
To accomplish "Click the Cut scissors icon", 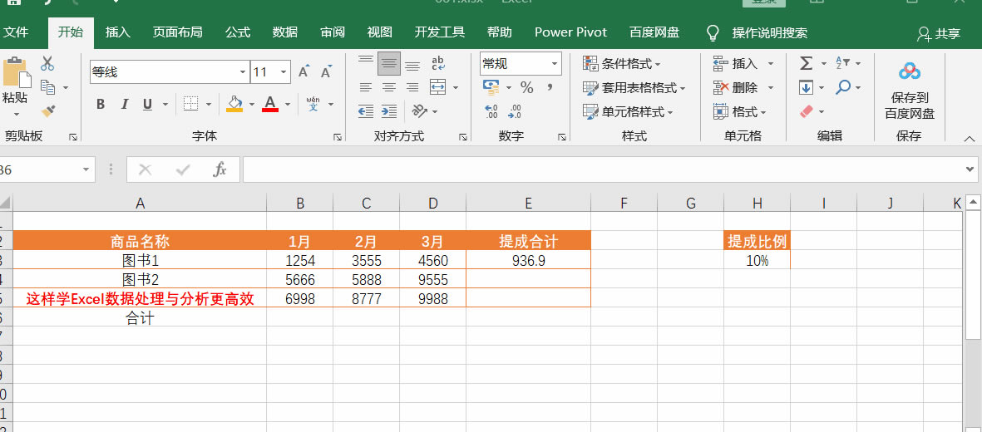I will pyautogui.click(x=47, y=64).
